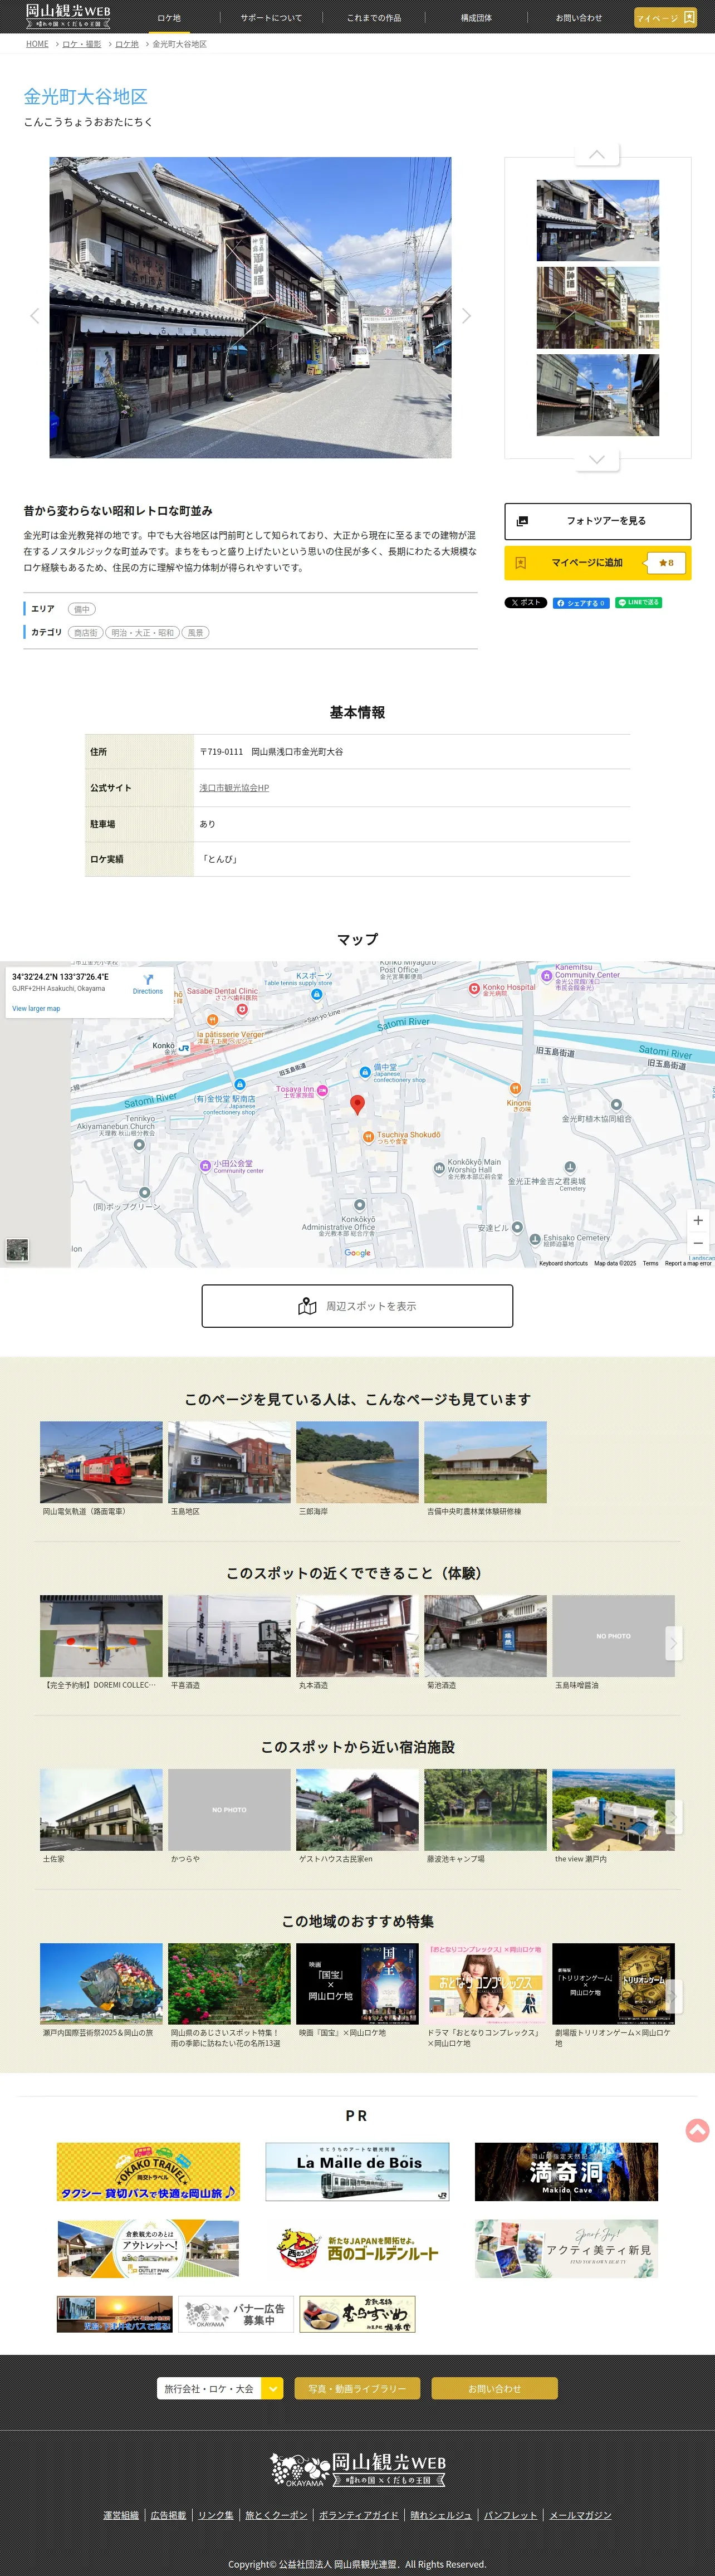Open 平喜酒造 experience card
Viewport: 715px width, 2576px height.
click(x=229, y=1643)
